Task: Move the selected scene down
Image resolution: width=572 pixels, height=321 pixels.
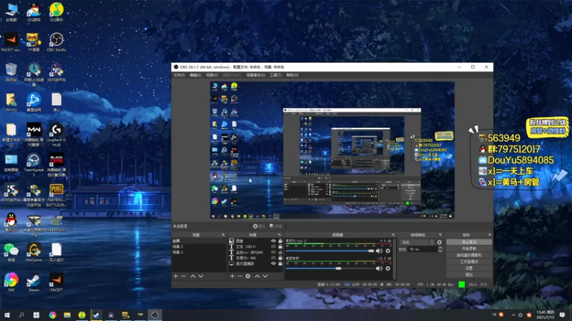Action: pyautogui.click(x=201, y=276)
